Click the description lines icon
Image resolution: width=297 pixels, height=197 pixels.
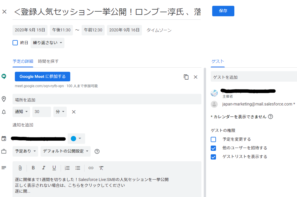pos(4,168)
